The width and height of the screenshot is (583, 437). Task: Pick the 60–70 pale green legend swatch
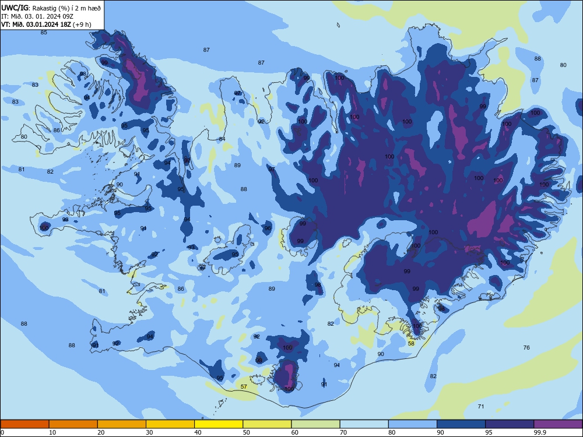315,424
